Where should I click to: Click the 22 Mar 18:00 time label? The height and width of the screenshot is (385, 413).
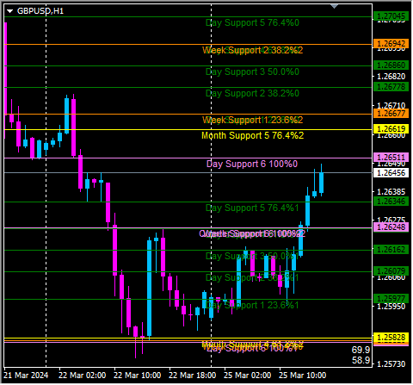193,376
